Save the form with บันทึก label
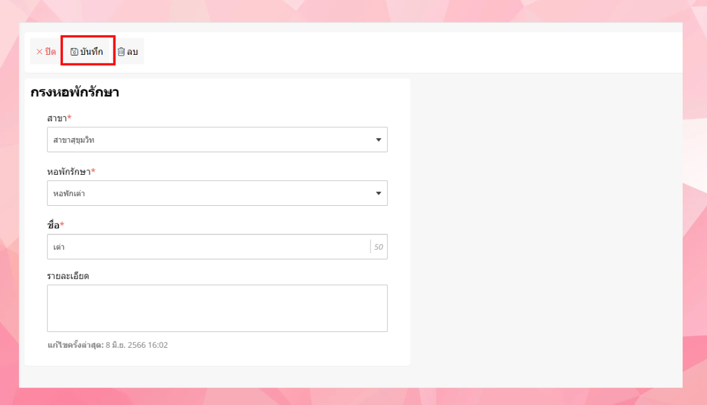The height and width of the screenshot is (405, 707). click(91, 52)
